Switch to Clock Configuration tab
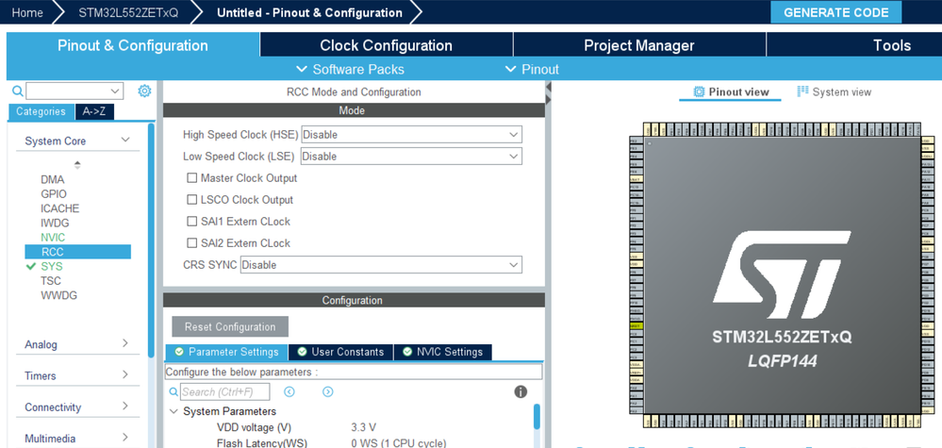This screenshot has height=448, width=942. pos(387,45)
